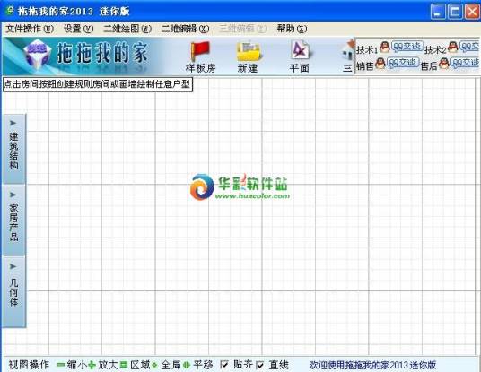
Task: Click the 全局 full view icon
Action: coord(154,365)
